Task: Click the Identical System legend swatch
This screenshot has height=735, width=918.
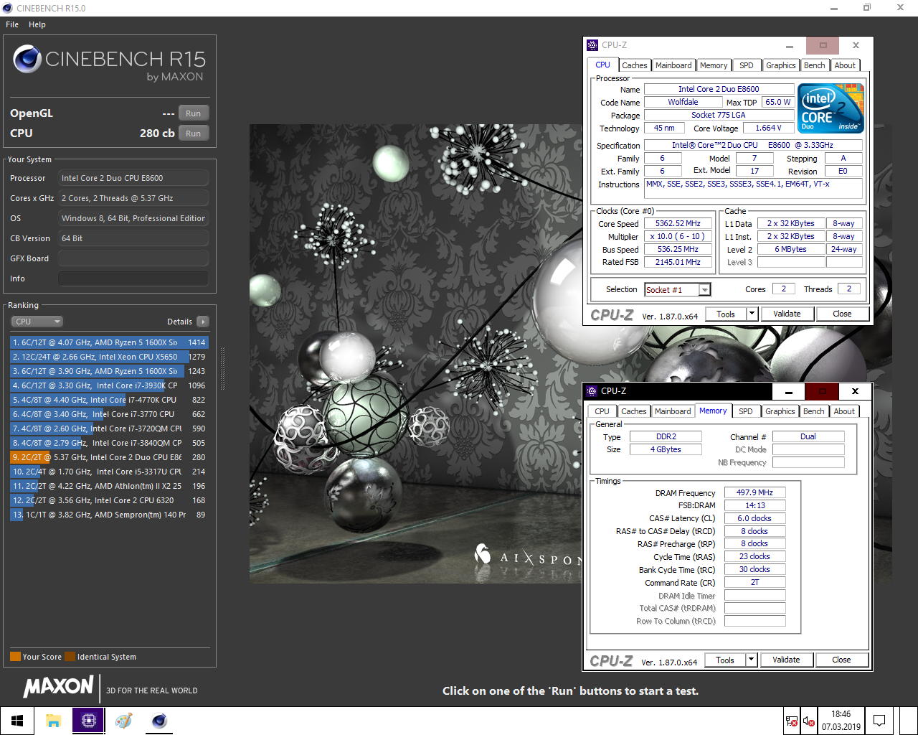Action: pos(70,657)
